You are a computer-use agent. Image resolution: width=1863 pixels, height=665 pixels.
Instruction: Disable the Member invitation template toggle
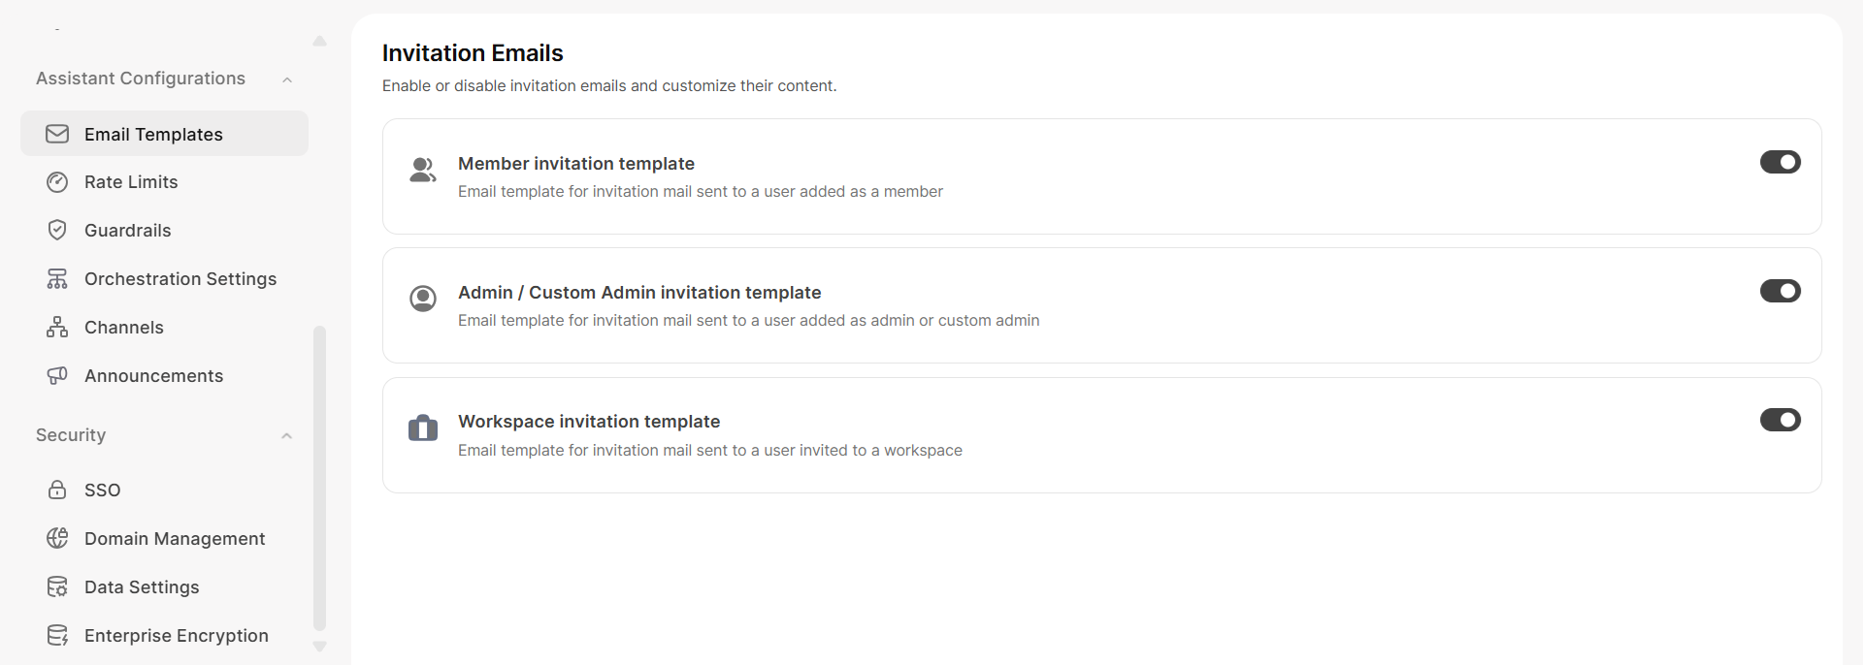tap(1780, 162)
